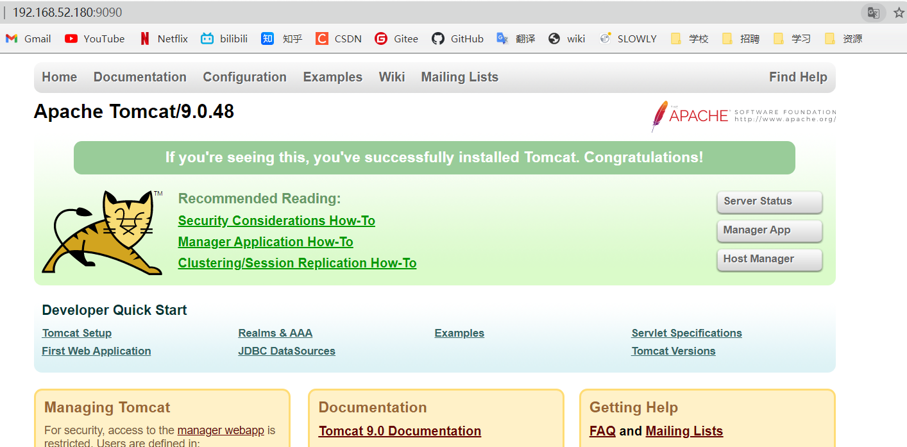The height and width of the screenshot is (447, 907).
Task: Click the Apache Tomcat/9.0.48 heading
Action: pyautogui.click(x=134, y=112)
